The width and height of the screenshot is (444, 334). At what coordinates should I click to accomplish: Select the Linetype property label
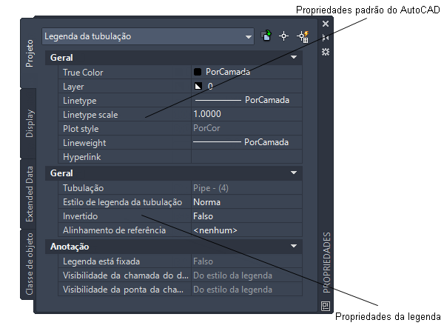(x=80, y=101)
